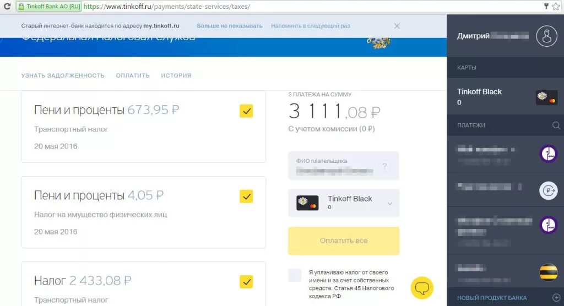Uncheck the Пени и проценты 4,05 ₽ checkbox
This screenshot has height=306, width=564.
tap(246, 196)
